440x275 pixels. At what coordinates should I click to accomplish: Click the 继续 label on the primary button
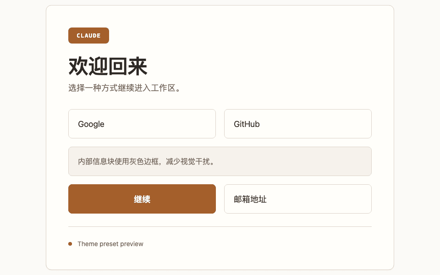142,199
